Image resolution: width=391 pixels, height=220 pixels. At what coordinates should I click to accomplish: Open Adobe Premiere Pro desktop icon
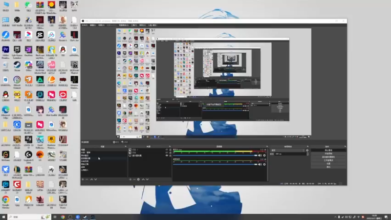point(5,51)
